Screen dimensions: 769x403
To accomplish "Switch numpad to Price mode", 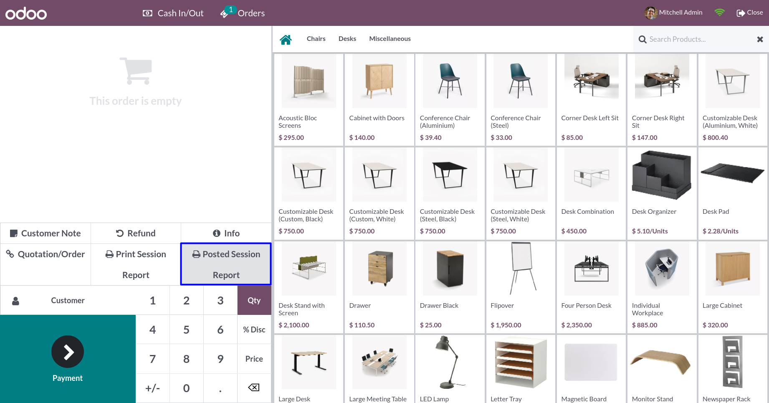I will pyautogui.click(x=254, y=359).
